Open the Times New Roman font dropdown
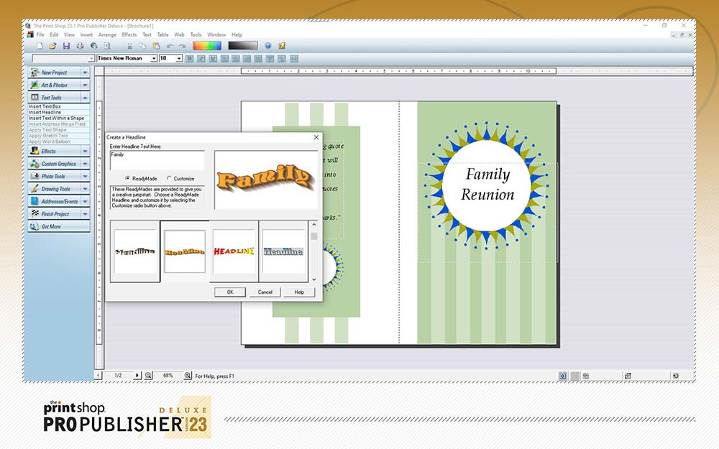 coord(154,59)
